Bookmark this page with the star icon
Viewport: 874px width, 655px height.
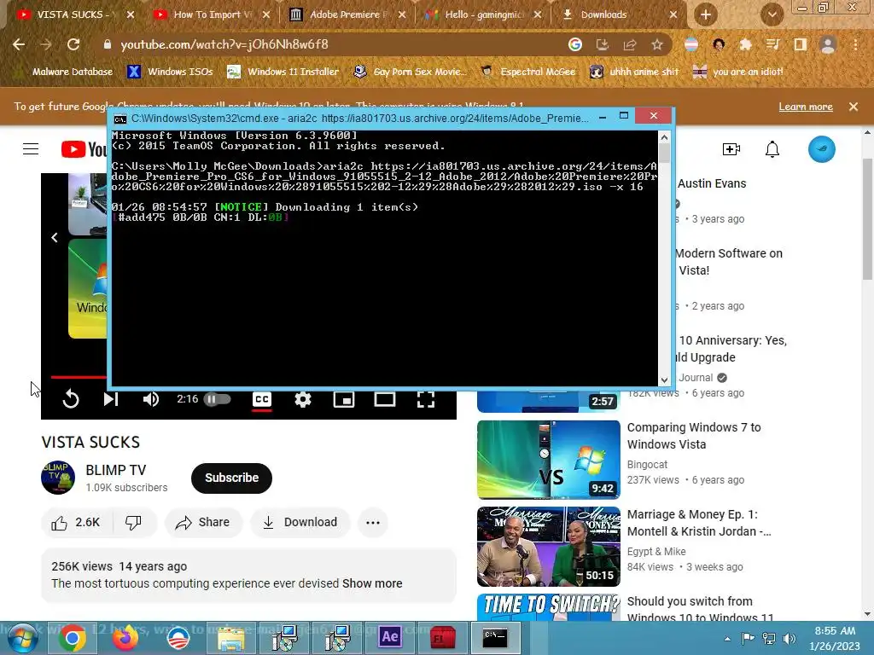tap(657, 44)
